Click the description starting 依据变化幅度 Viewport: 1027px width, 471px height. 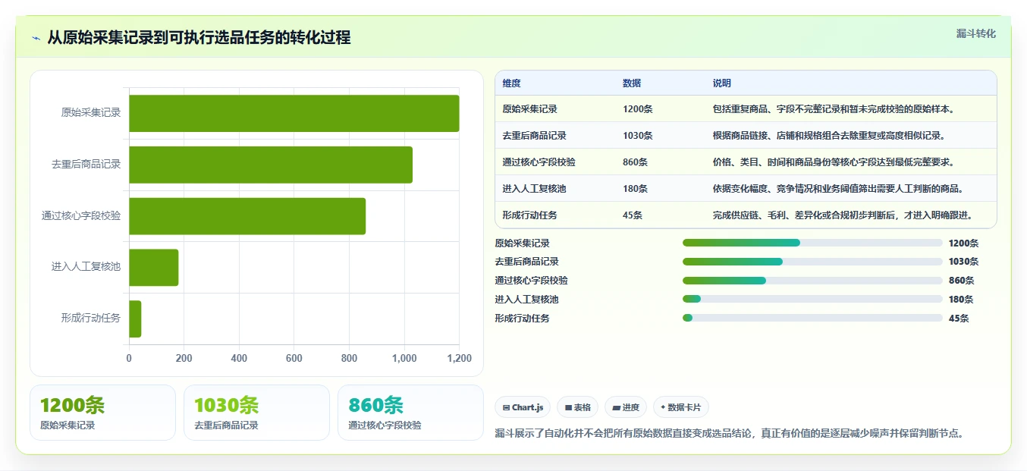pos(838,189)
